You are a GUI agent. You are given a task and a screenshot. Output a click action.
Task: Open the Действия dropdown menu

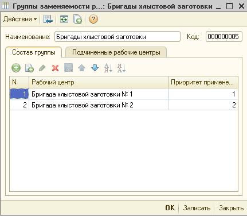[x=20, y=19]
